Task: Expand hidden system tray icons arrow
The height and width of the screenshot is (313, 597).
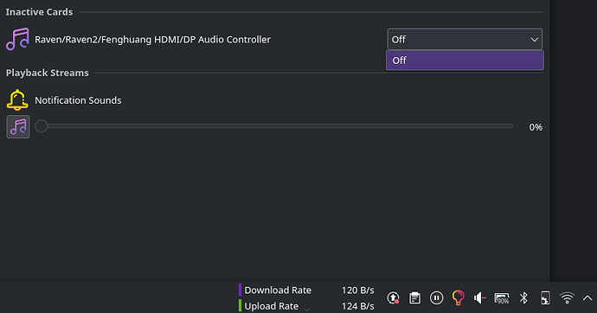Action: coord(587,298)
